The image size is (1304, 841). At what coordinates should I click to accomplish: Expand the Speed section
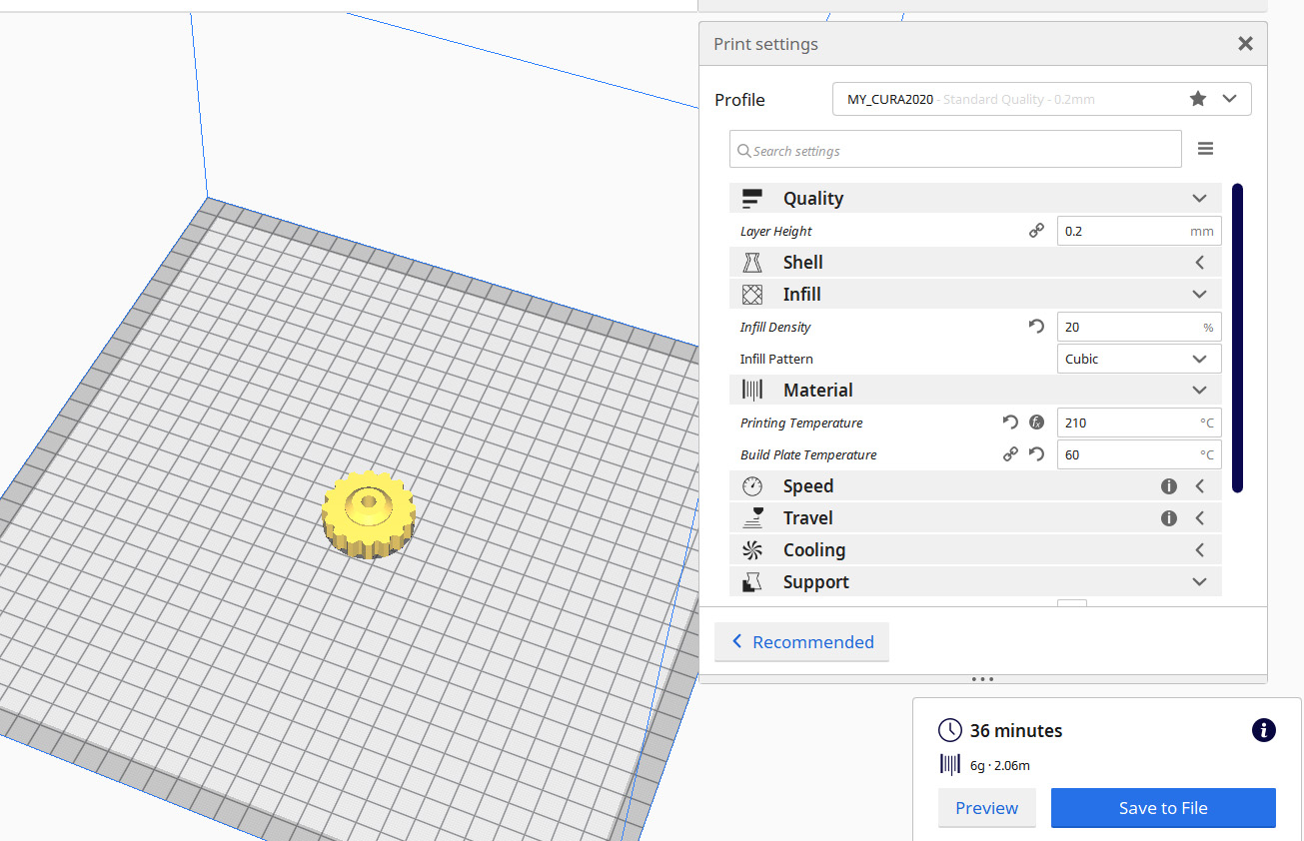[x=1200, y=486]
